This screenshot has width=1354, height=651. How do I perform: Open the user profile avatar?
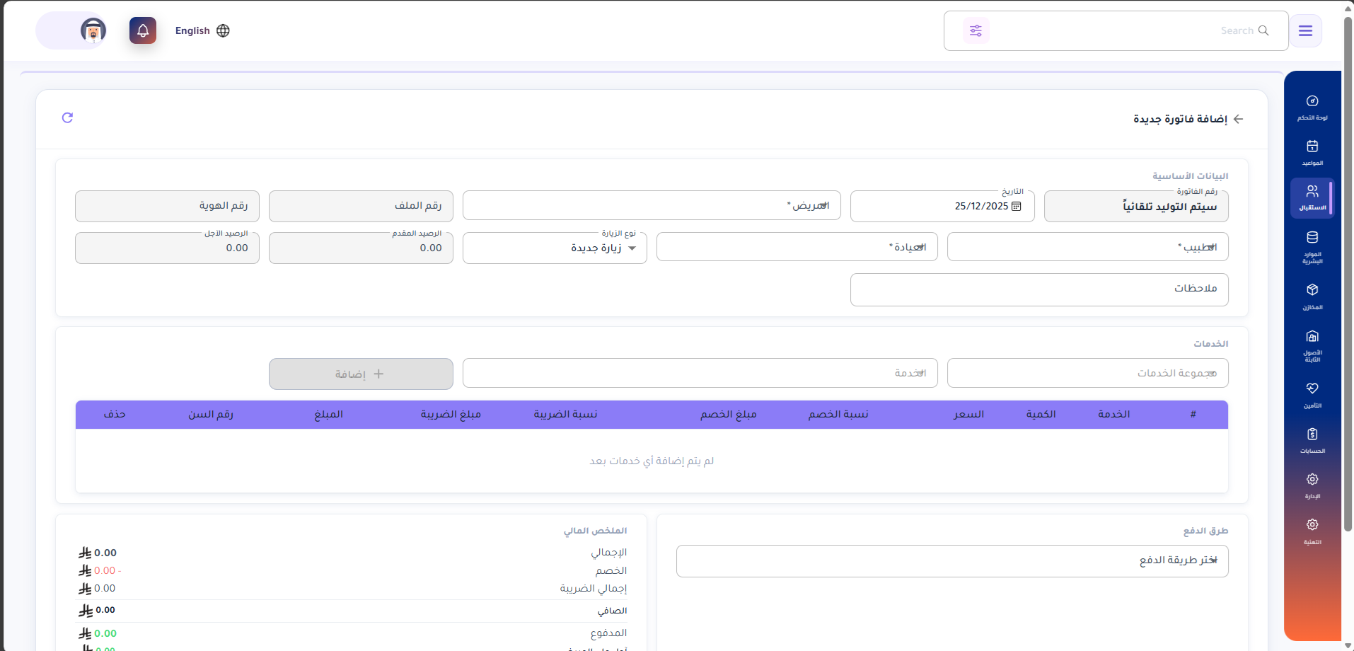click(x=93, y=30)
